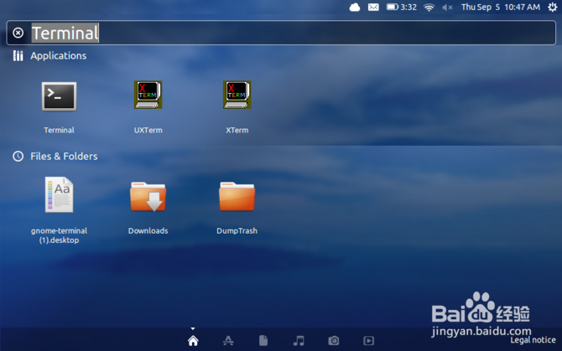The image size is (562, 351).
Task: Open the mail envelope indicator
Action: [x=373, y=8]
